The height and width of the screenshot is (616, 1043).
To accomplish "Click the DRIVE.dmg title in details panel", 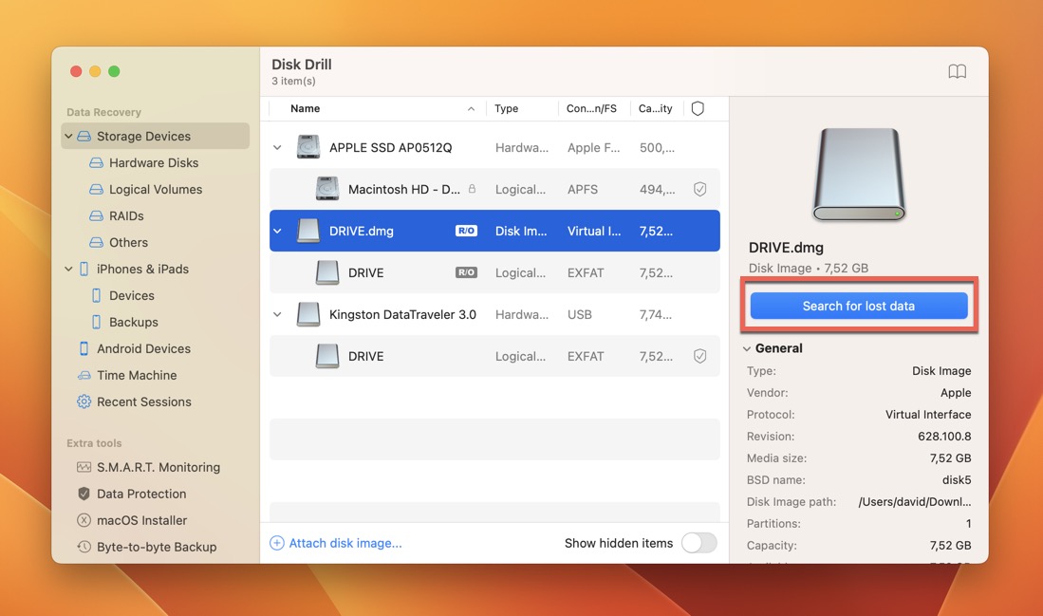I will 786,248.
